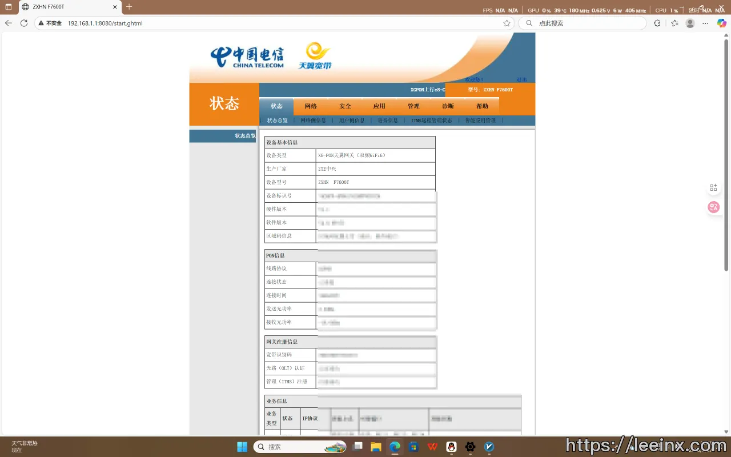Click the address bar URL field
Viewport: 731px width, 457px height.
(x=274, y=23)
